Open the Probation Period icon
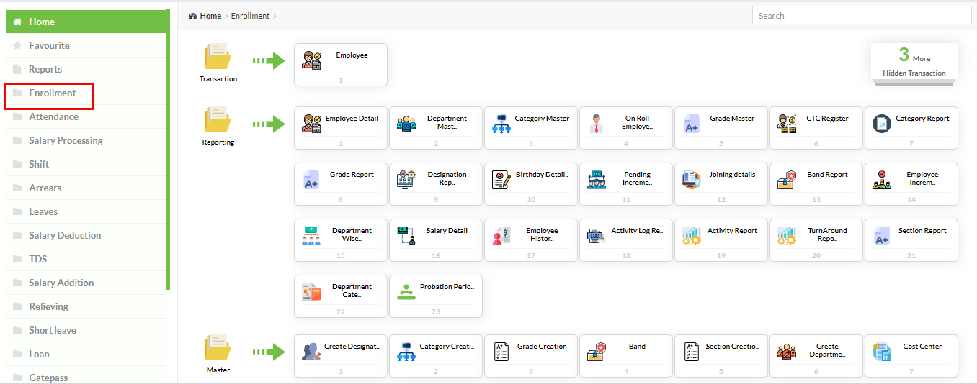 click(x=406, y=291)
